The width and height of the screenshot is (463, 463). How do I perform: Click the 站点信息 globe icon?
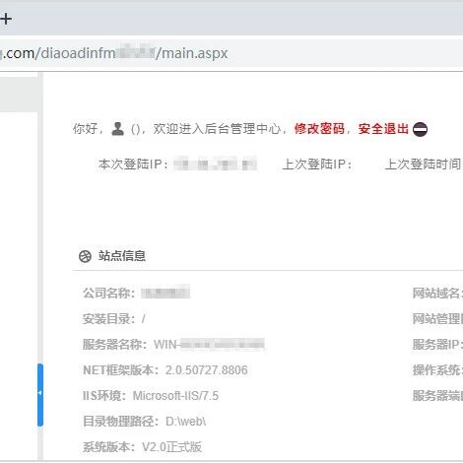coord(85,256)
